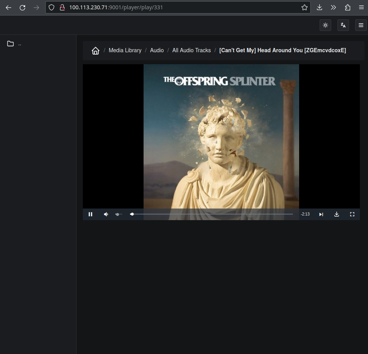
Task: Expand the browser toolbar overflow chevron
Action: click(333, 7)
